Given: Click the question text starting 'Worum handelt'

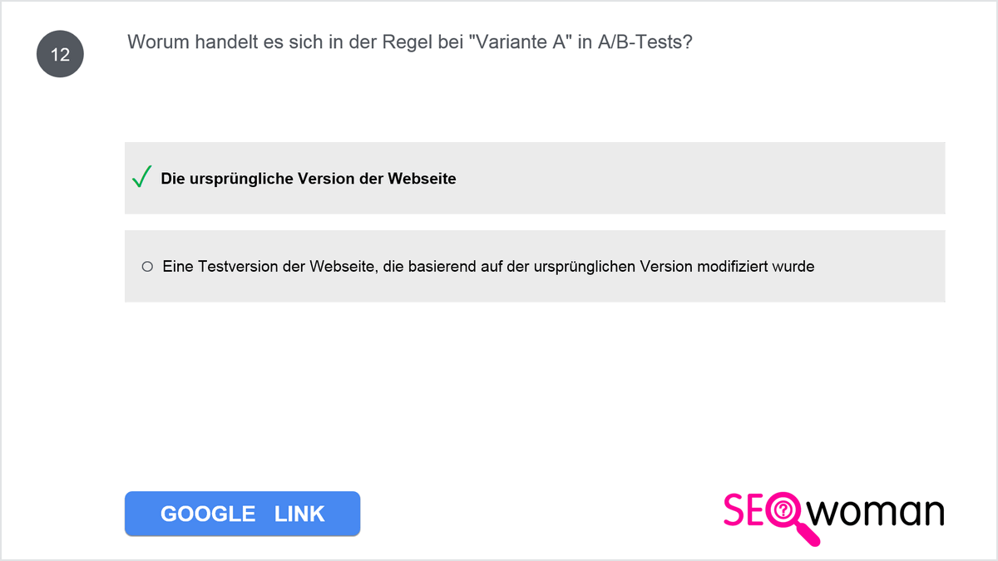Looking at the screenshot, I should click(410, 42).
